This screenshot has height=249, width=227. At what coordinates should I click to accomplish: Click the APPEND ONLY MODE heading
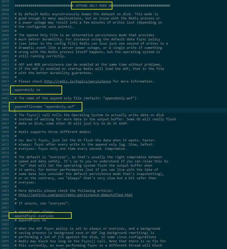click(x=91, y=6)
